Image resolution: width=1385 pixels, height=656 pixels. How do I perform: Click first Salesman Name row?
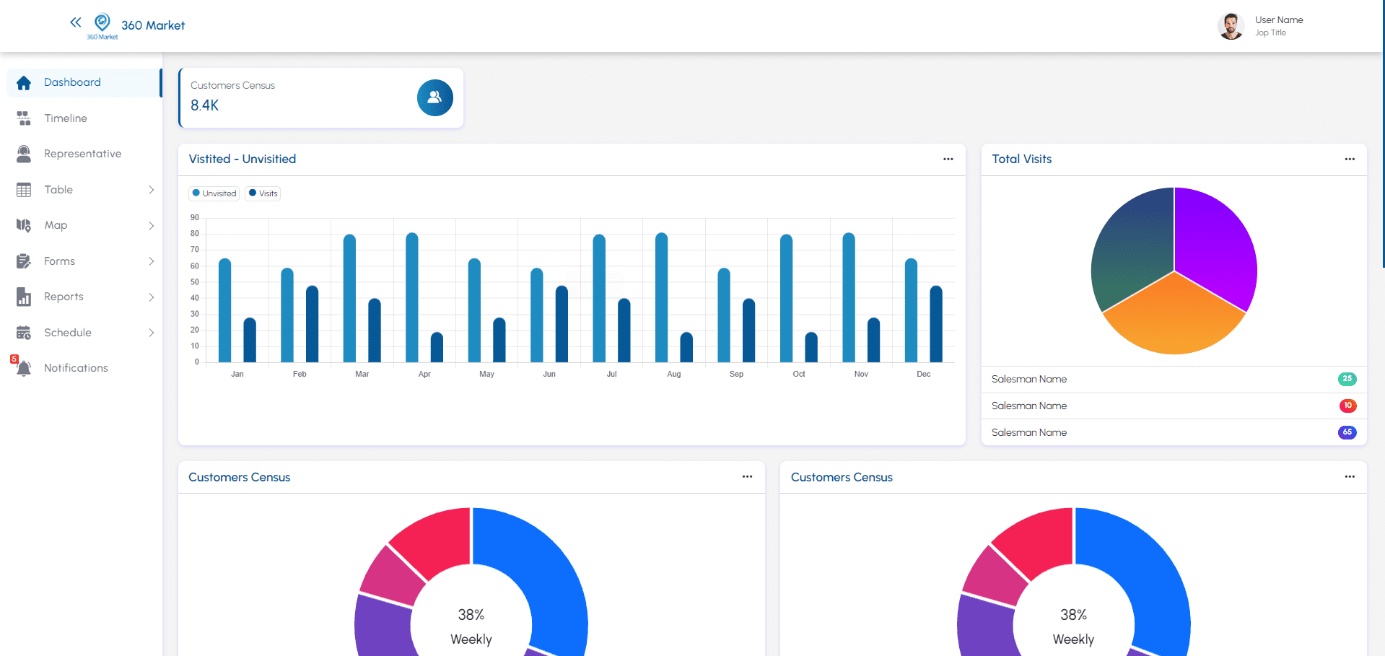pos(1028,380)
